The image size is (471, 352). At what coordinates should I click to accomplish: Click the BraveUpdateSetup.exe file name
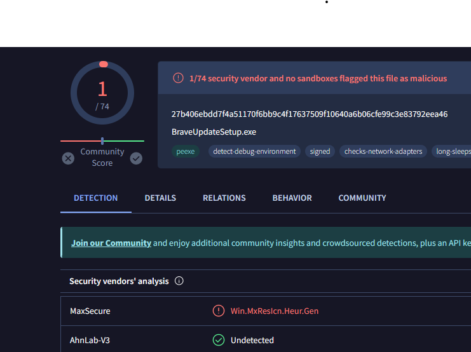tap(214, 132)
